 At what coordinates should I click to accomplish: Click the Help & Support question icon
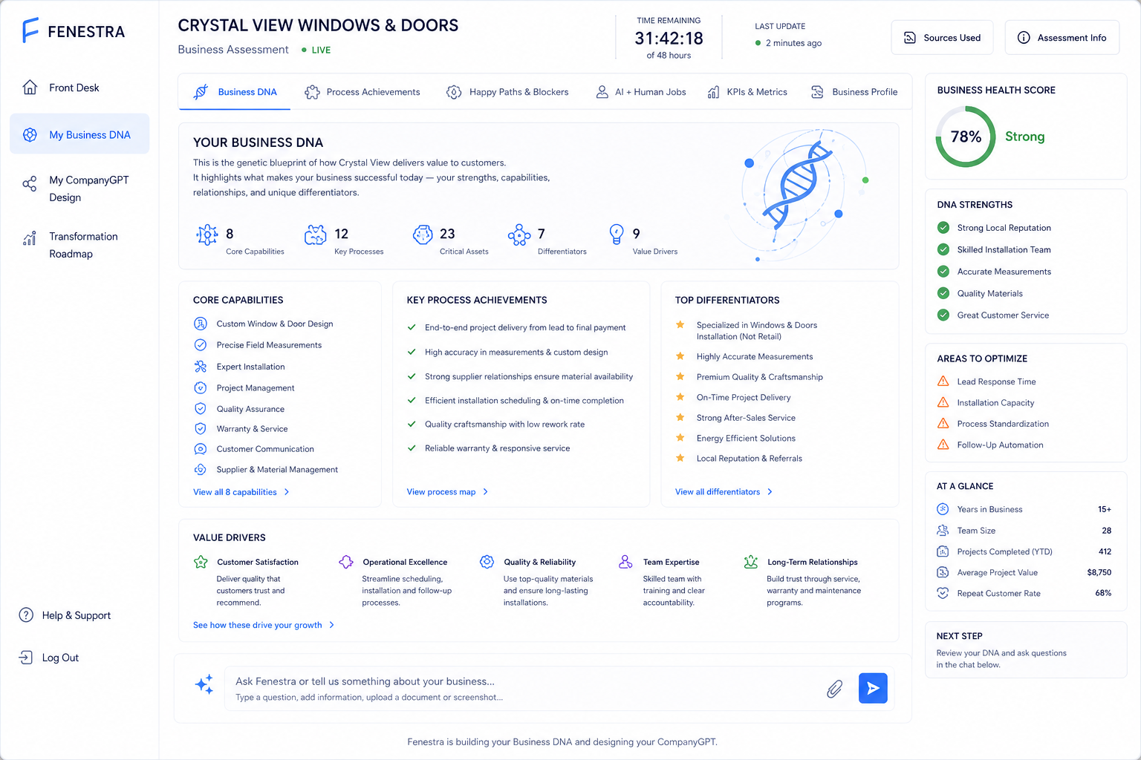(x=26, y=615)
